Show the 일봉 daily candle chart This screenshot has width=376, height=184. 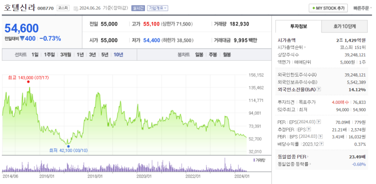click(199, 55)
